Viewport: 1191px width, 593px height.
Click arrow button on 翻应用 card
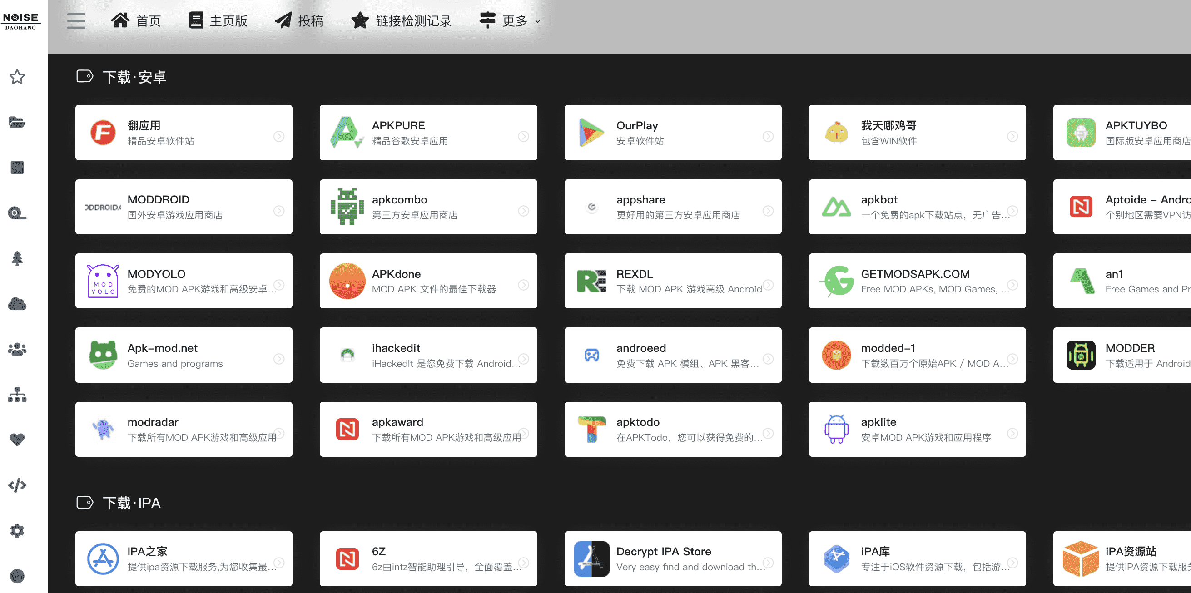[x=279, y=136]
